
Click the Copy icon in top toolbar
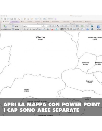pyautogui.click(x=22, y=19)
